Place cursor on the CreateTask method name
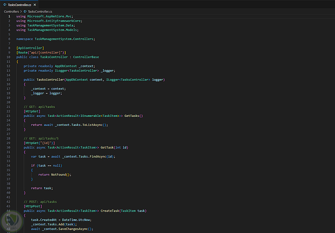The width and height of the screenshot is (335, 233). click(110, 211)
